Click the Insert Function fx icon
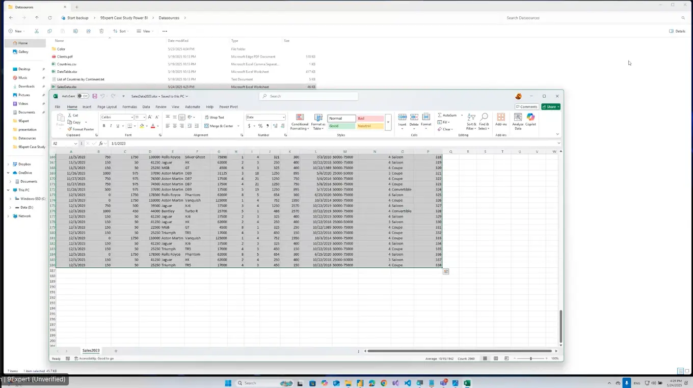 pos(101,144)
